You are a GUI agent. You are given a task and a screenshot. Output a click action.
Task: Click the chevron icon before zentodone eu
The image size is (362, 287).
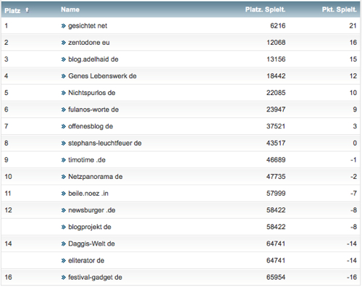pyautogui.click(x=64, y=43)
